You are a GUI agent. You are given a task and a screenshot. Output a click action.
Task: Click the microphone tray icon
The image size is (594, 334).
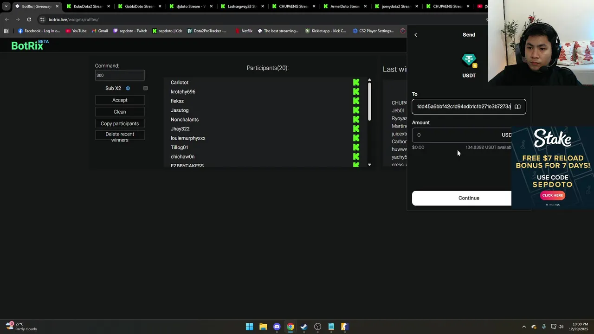(543, 327)
